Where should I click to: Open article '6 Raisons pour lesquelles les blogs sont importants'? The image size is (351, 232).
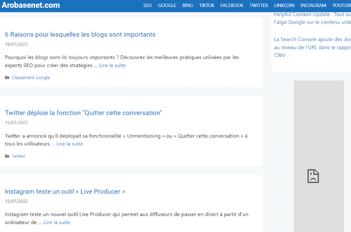tap(80, 35)
